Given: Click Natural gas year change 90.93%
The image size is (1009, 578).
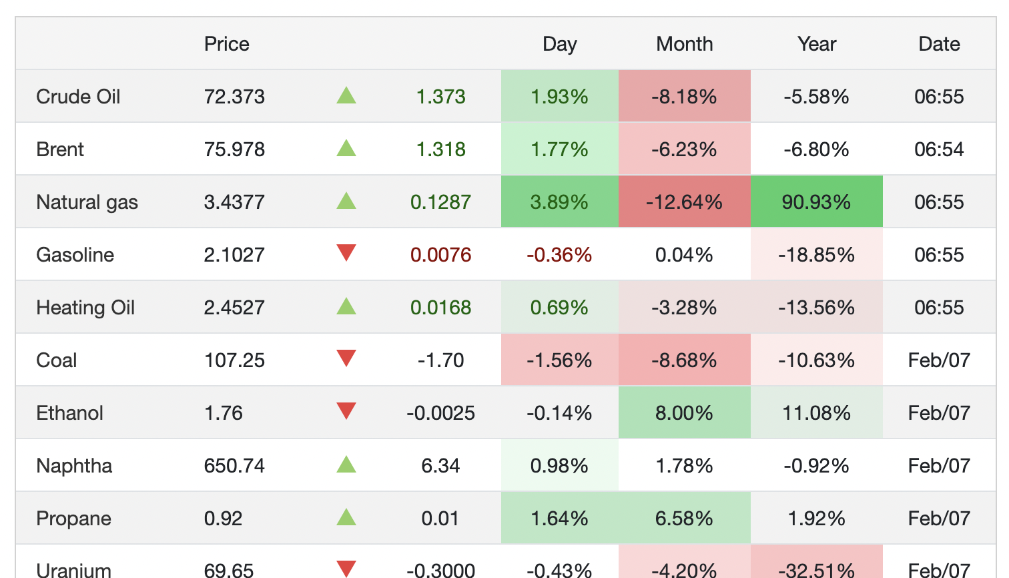Looking at the screenshot, I should click(817, 202).
